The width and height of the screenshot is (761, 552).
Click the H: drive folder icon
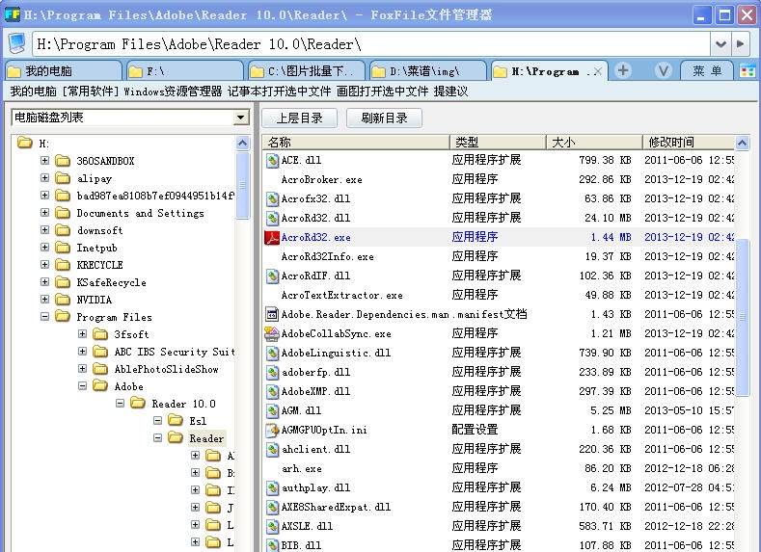[24, 143]
